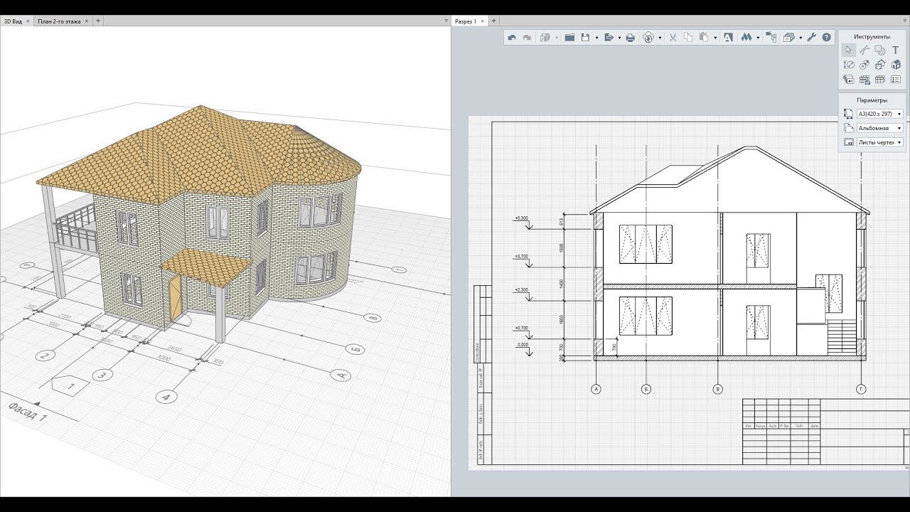The width and height of the screenshot is (910, 512).
Task: Select the arrow pointer tool
Action: pos(848,50)
